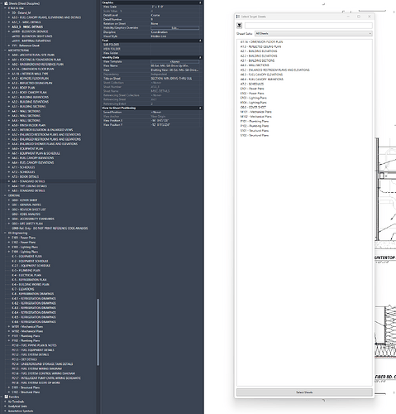
Task: Select A2.2 Building Elevations in dialog list
Action: coord(259,56)
